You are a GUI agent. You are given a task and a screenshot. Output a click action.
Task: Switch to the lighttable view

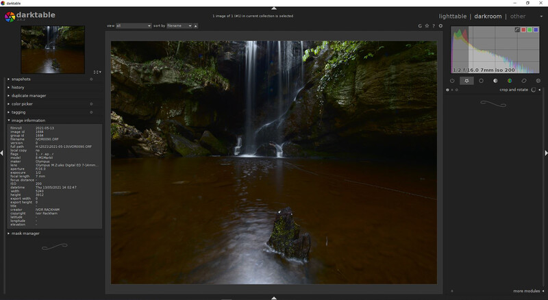coord(453,16)
